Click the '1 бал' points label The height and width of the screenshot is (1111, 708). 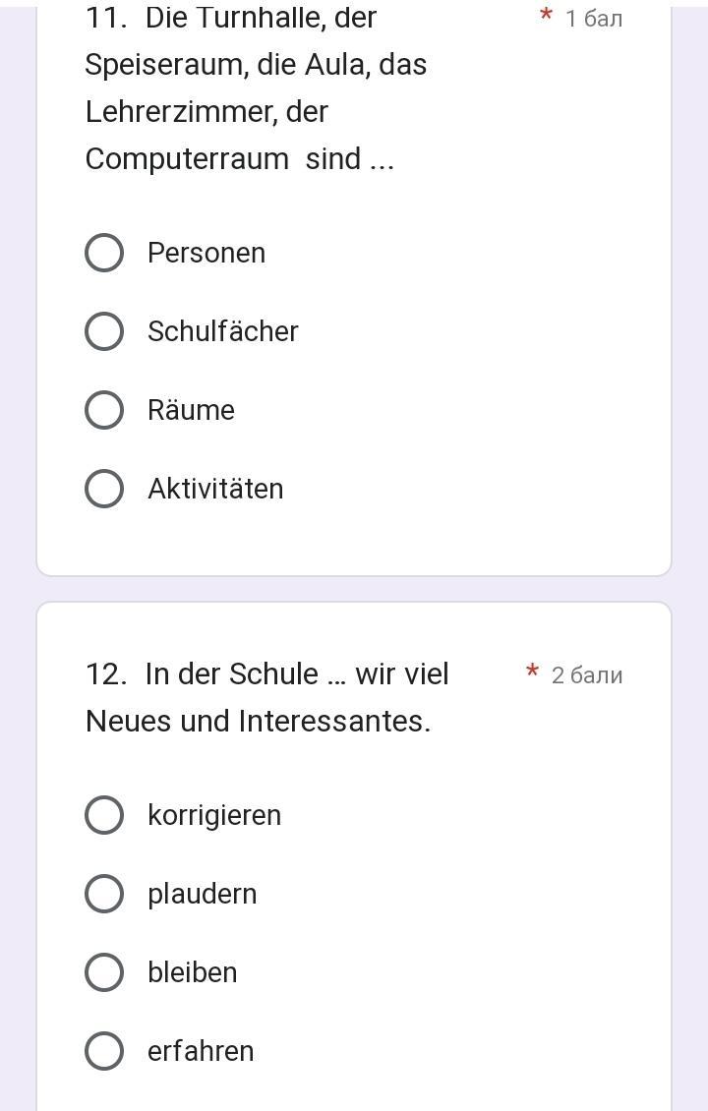coord(594,19)
